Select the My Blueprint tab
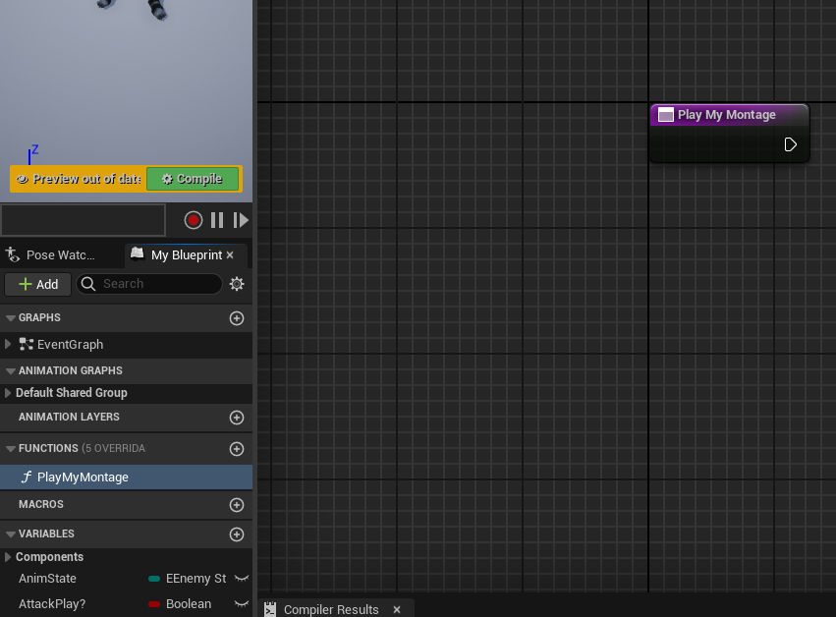 [187, 254]
